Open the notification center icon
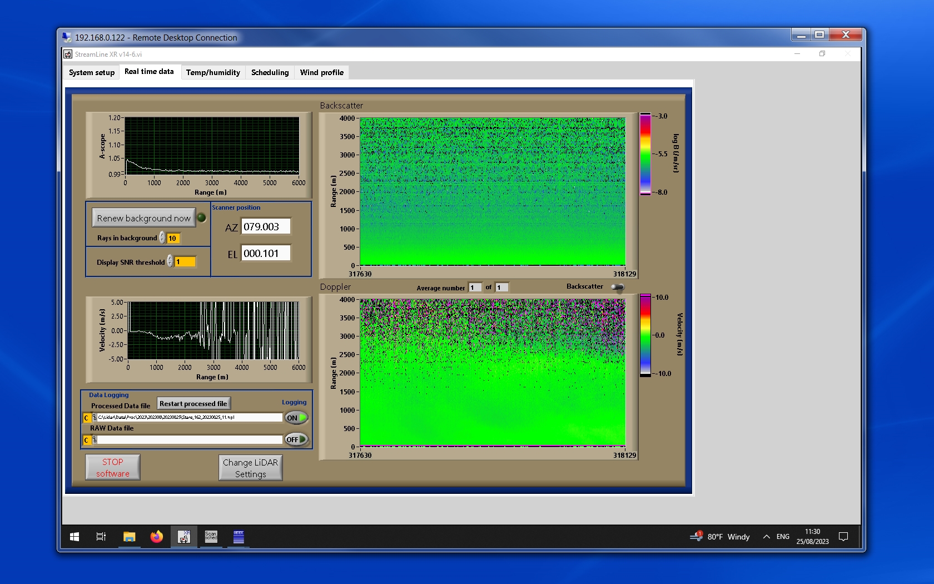Screen dimensions: 934x584 [x=843, y=537]
